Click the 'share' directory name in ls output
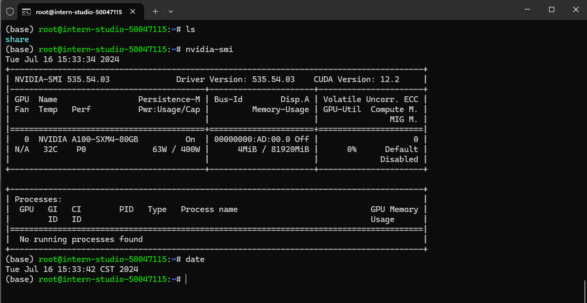The height and width of the screenshot is (303, 587). 17,39
